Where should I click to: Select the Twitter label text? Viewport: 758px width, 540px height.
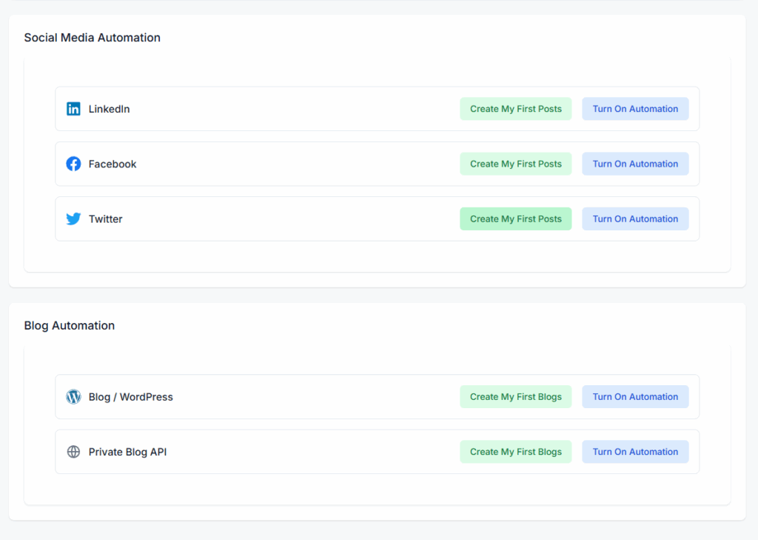[105, 219]
